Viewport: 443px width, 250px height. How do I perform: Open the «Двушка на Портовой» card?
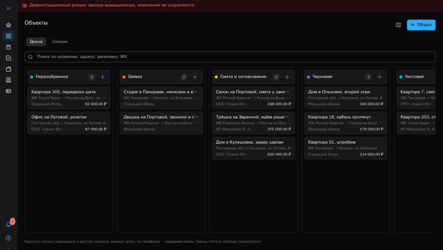(161, 123)
